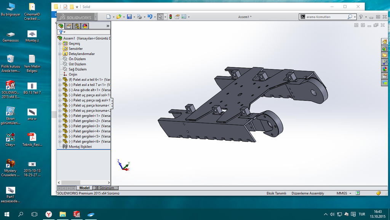Select the Ön Düzlem plane
The height and width of the screenshot is (220, 390).
[77, 59]
